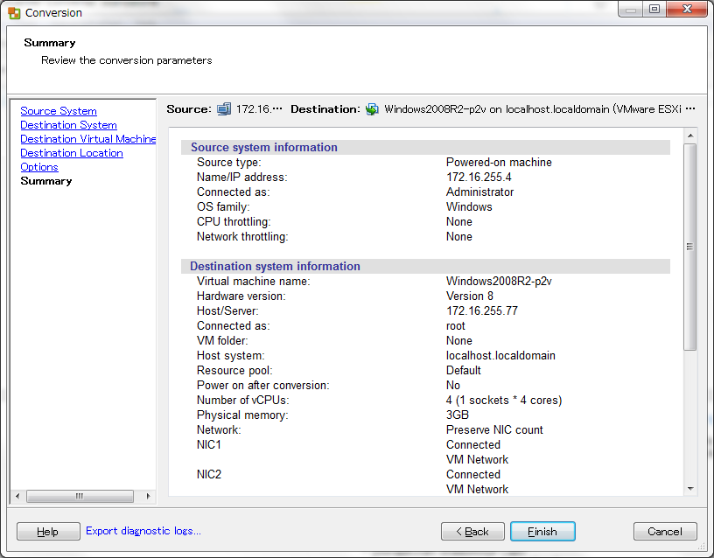Click the Power on after conversion label
Viewport: 714px width, 558px height.
tap(262, 386)
